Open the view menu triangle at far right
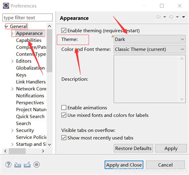This screenshot has width=189, height=175. pos(183,17)
